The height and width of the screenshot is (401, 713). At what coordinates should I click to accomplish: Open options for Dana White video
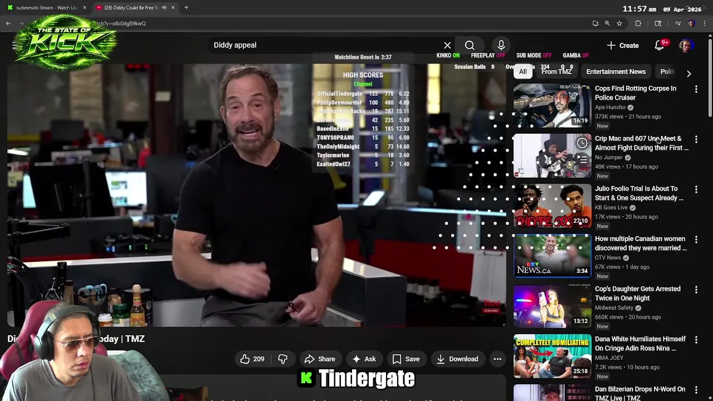(696, 340)
